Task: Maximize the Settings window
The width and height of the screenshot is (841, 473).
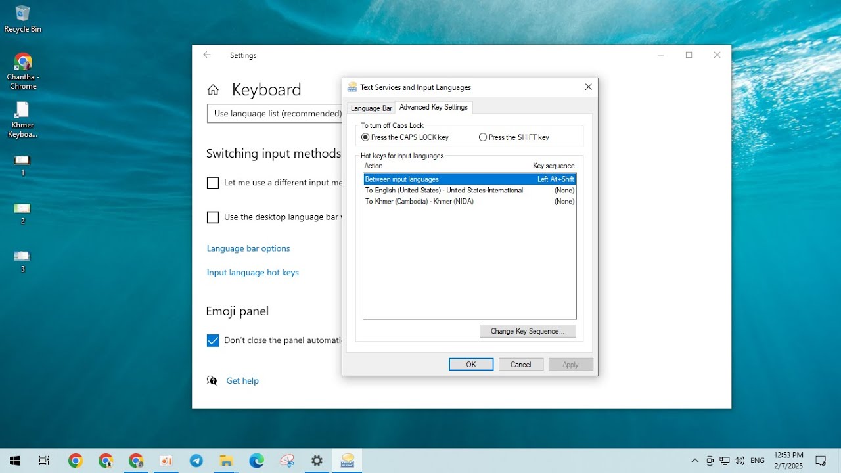Action: click(x=689, y=55)
